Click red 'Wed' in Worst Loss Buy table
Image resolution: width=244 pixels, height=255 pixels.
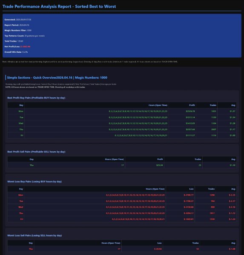pyautogui.click(x=21, y=207)
